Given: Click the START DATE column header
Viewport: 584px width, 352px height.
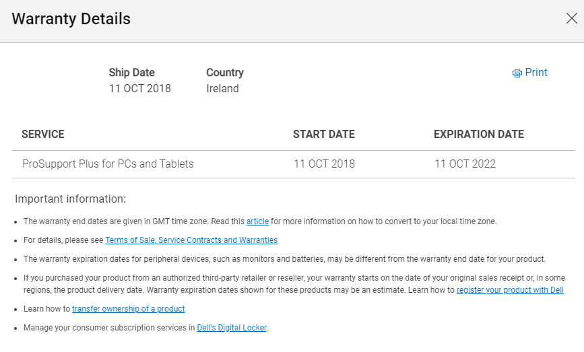Looking at the screenshot, I should [323, 135].
